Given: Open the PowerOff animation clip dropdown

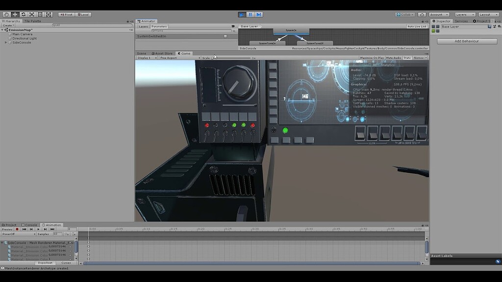Looking at the screenshot, I should (20, 234).
